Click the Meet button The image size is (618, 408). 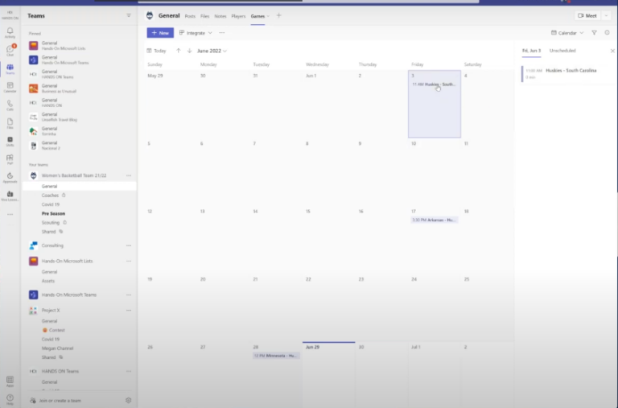coord(587,16)
